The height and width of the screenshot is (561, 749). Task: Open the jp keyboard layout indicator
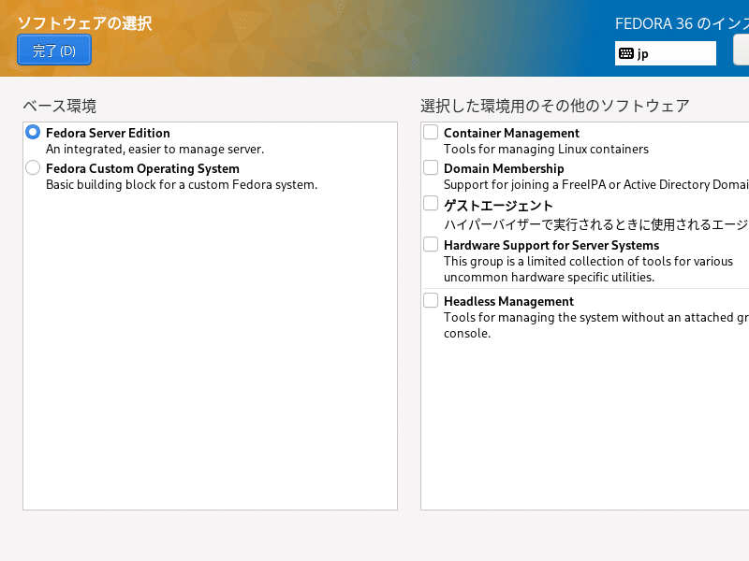click(665, 53)
